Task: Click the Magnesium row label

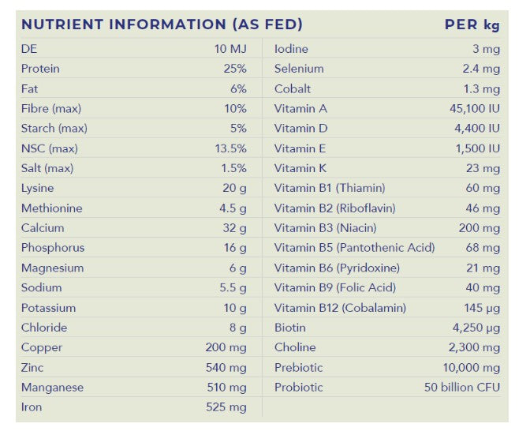Action: pyautogui.click(x=52, y=268)
